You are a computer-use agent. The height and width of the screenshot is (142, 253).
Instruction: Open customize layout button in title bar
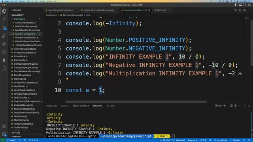[249, 5]
